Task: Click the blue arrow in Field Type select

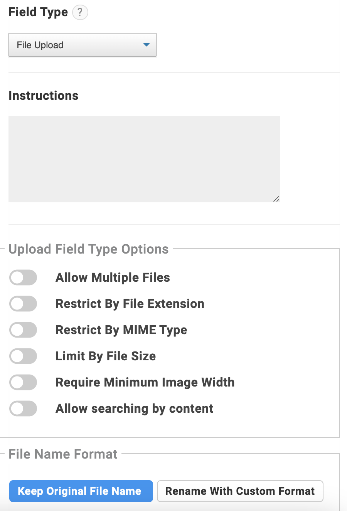Action: click(146, 45)
